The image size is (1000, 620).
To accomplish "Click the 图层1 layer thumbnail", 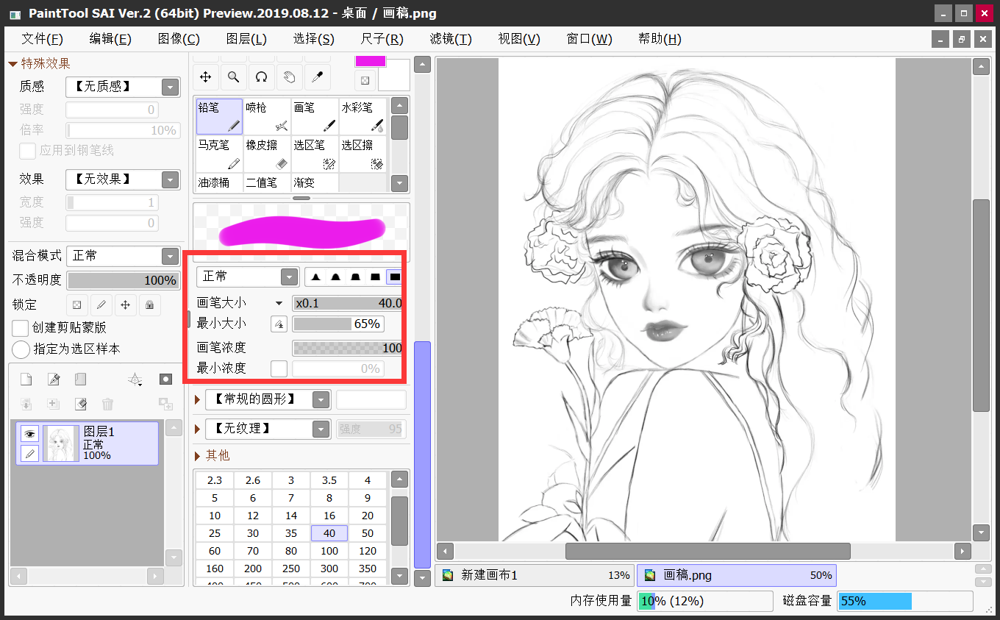I will (x=61, y=443).
